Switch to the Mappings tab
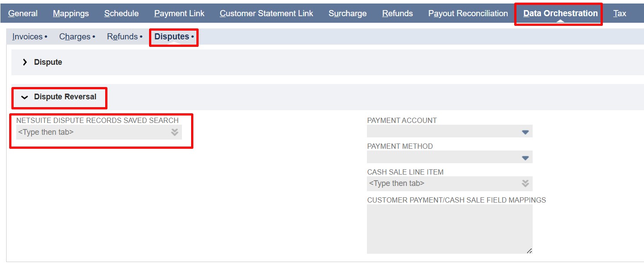Viewport: 644px width, 266px height. [71, 14]
